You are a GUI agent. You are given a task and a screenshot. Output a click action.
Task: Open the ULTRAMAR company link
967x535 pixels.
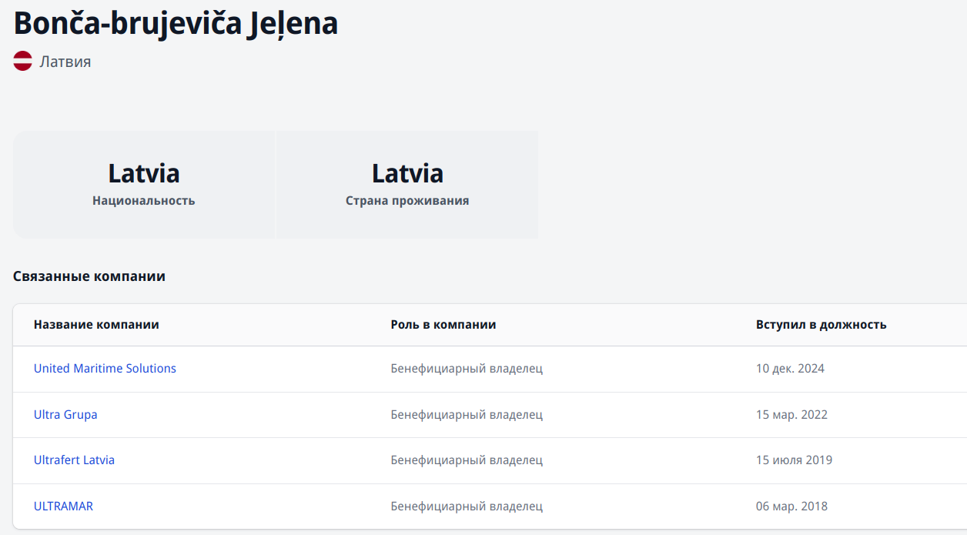[x=63, y=507]
